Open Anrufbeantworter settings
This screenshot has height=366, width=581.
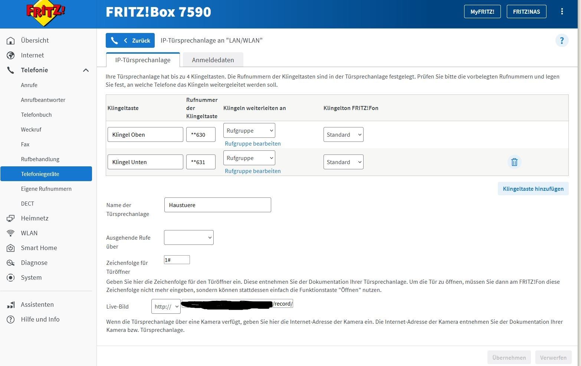43,100
